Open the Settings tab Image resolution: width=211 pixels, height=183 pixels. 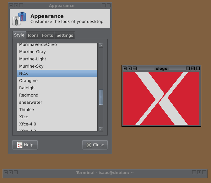pos(65,36)
